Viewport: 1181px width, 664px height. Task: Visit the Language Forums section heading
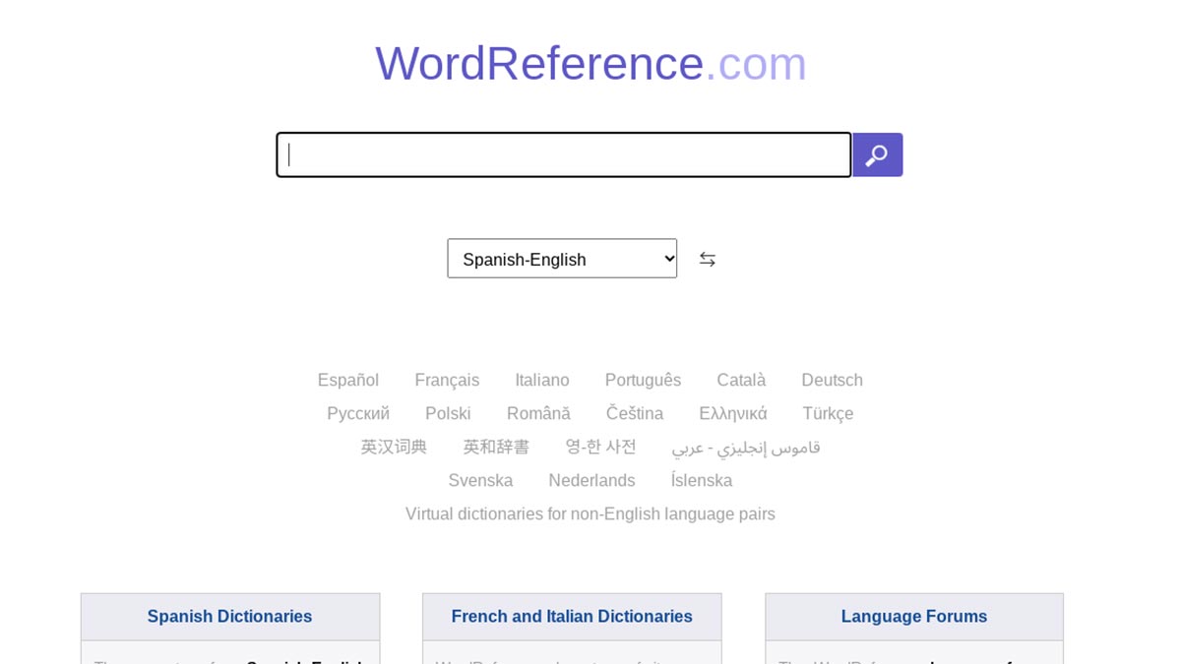(x=913, y=617)
